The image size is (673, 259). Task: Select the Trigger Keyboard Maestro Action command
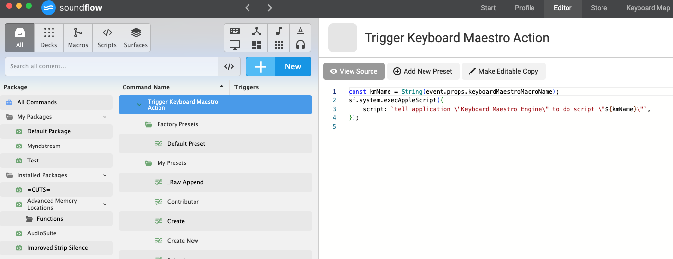click(215, 105)
